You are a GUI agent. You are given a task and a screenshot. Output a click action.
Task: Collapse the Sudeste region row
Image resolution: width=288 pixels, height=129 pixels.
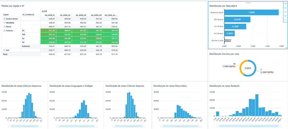pyautogui.click(x=5, y=31)
